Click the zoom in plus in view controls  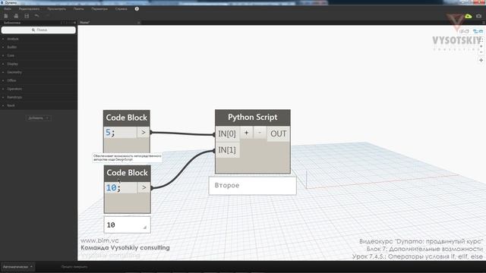(481, 46)
